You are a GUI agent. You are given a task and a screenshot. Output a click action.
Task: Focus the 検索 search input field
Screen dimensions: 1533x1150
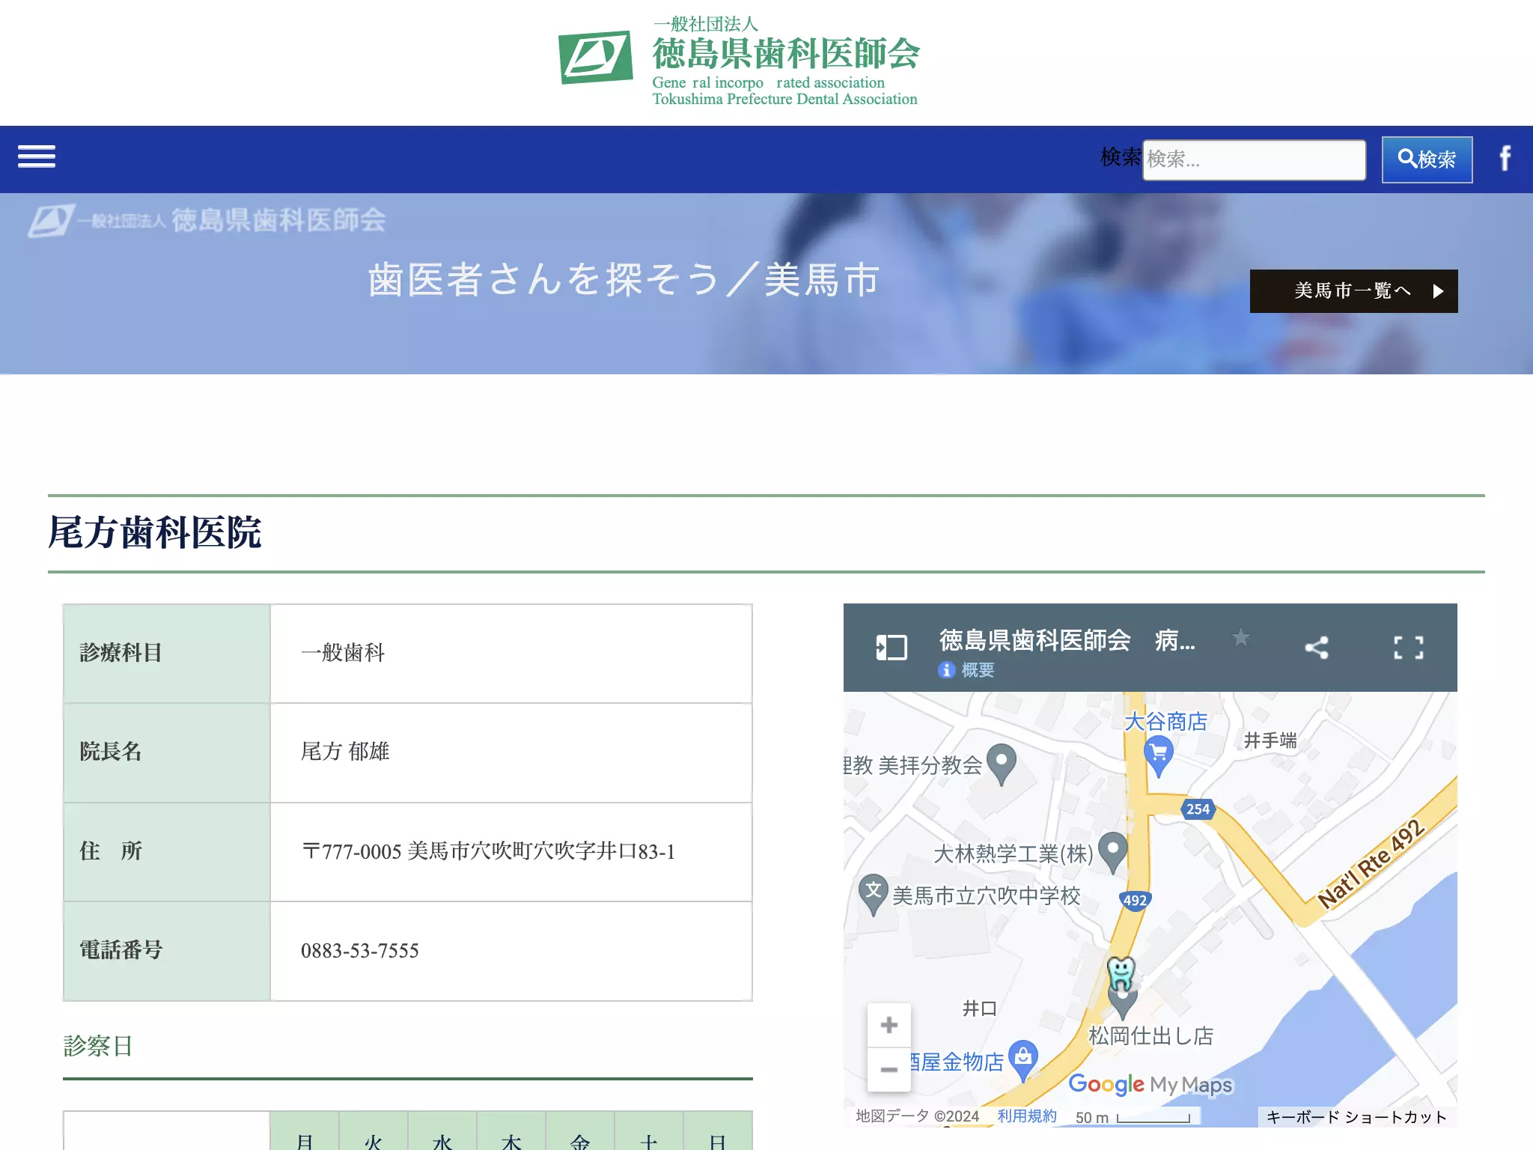click(x=1254, y=159)
